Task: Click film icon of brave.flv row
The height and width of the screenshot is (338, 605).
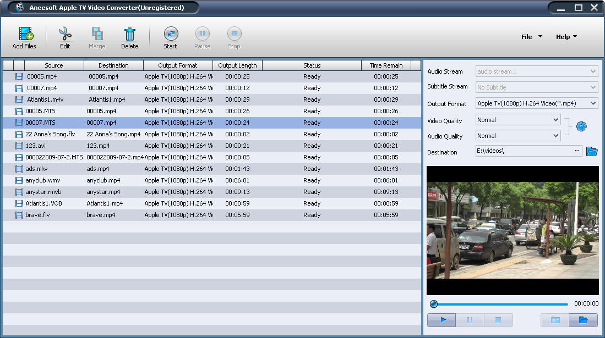Action: 19,215
